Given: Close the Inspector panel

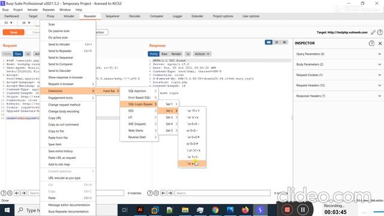Looking at the screenshot, I should coord(380,43).
